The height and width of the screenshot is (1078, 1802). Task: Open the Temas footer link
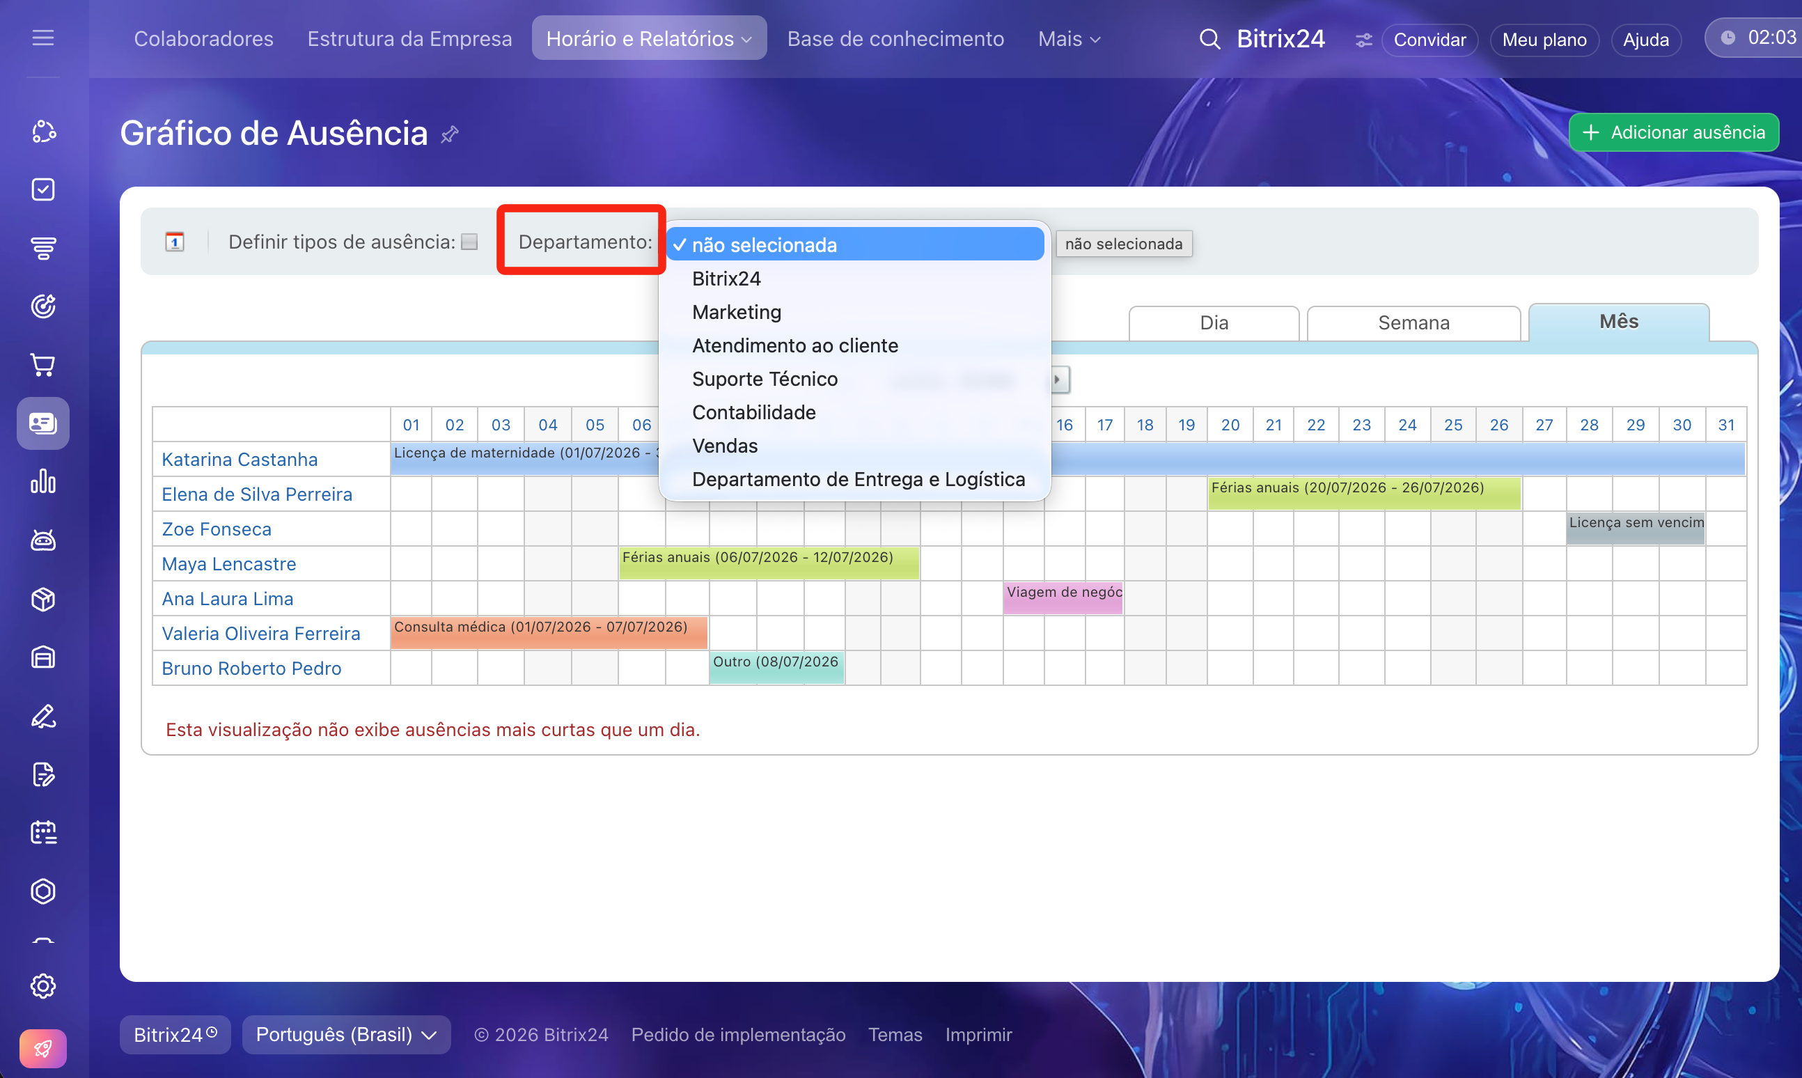pos(895,1034)
